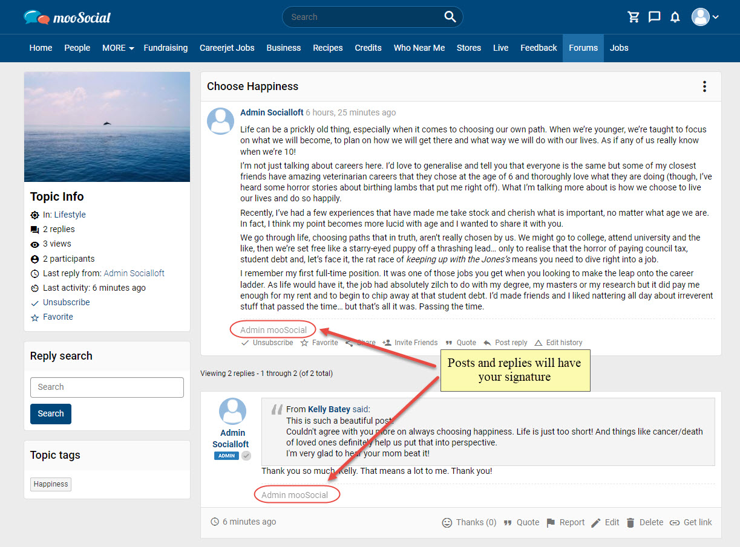Click the pencil Edit icon on reply

(596, 522)
